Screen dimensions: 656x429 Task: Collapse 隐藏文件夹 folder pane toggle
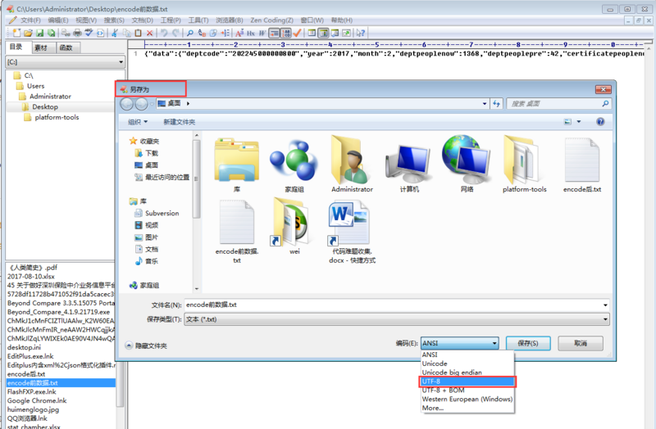point(146,345)
